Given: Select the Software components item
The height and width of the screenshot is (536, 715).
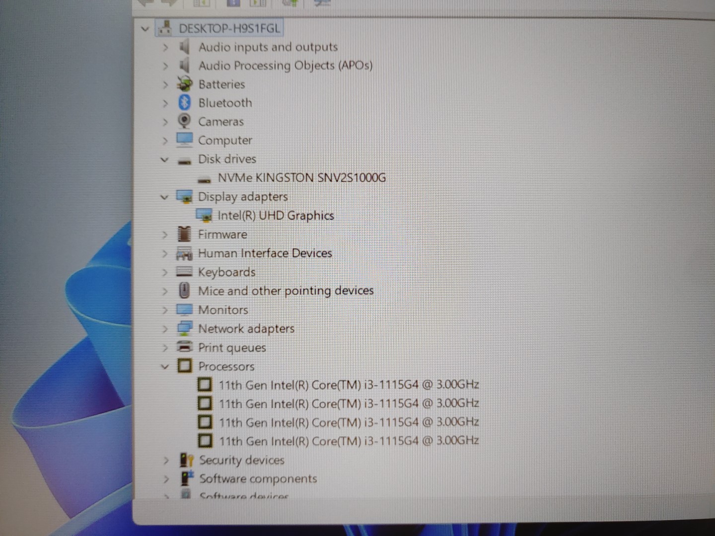Looking at the screenshot, I should [x=258, y=478].
